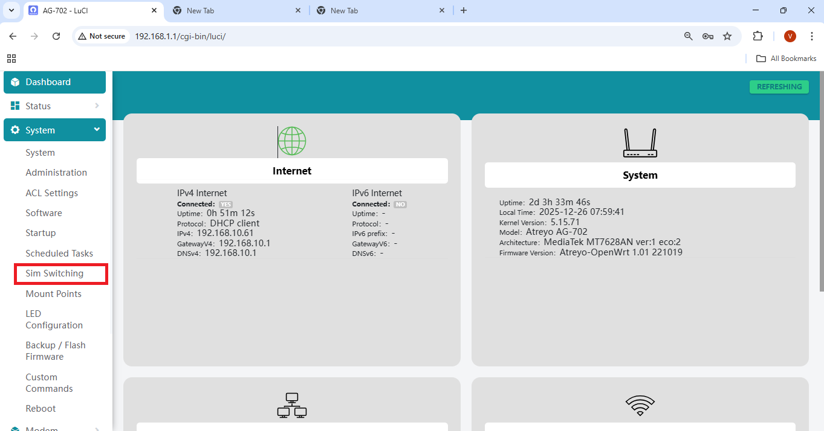Click local time 2025-12-26 07:59:41
This screenshot has width=824, height=431.
pyautogui.click(x=582, y=212)
